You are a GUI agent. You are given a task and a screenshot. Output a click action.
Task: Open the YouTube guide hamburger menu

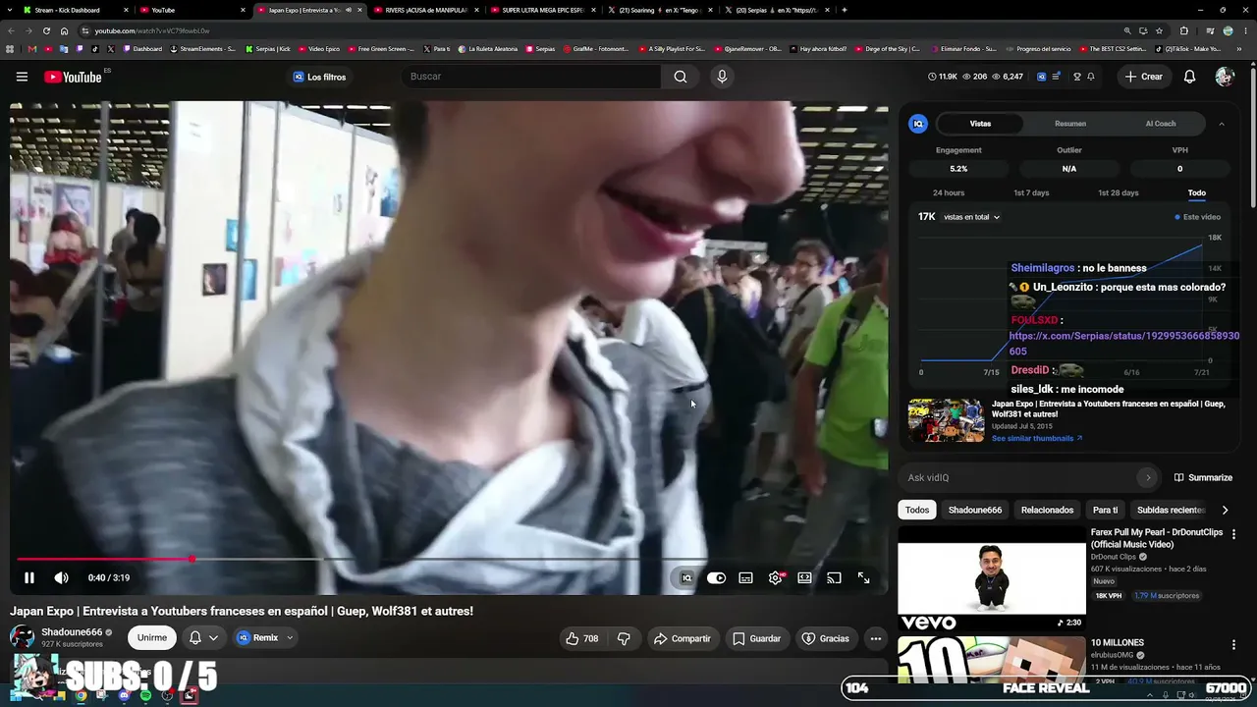pos(22,77)
